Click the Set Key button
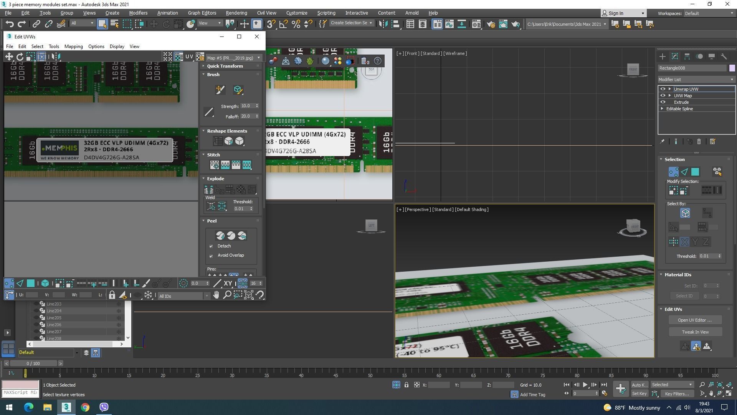 [639, 394]
